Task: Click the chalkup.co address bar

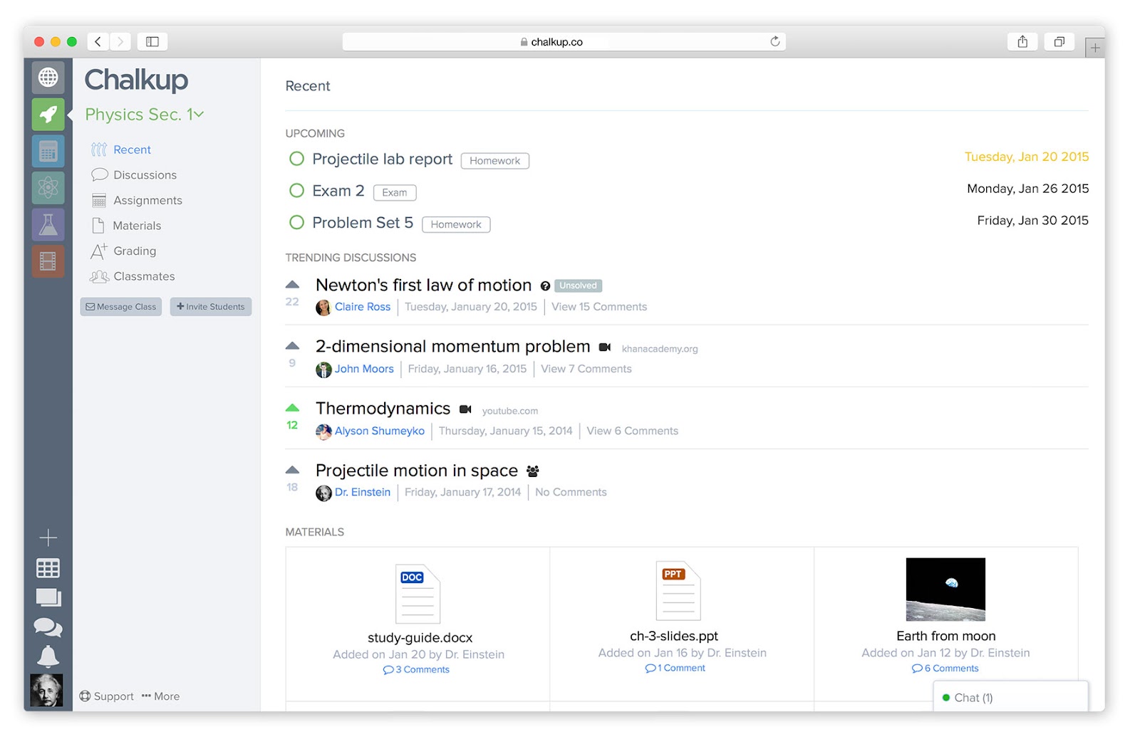Action: [564, 41]
